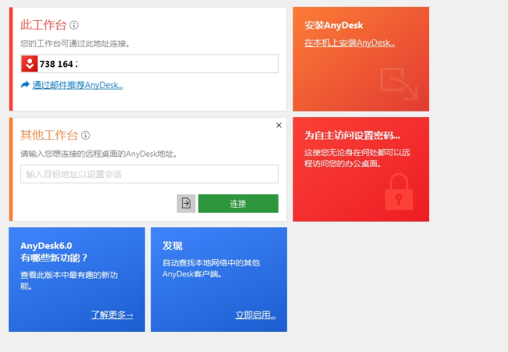
Task: Click the text 查看此版本中最有趣的新功能
Action: click(69, 281)
